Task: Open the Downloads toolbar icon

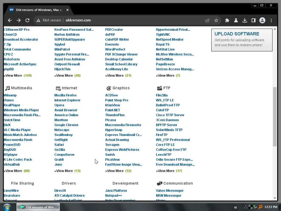Action: [245, 20]
